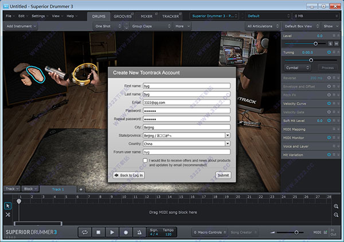
Task: Open the Settings menu
Action: [39, 16]
